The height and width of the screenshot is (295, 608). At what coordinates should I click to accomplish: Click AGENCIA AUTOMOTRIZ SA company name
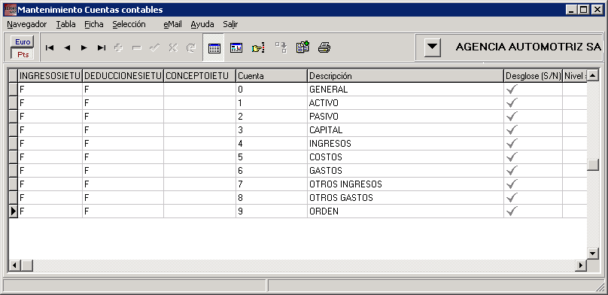pyautogui.click(x=528, y=47)
